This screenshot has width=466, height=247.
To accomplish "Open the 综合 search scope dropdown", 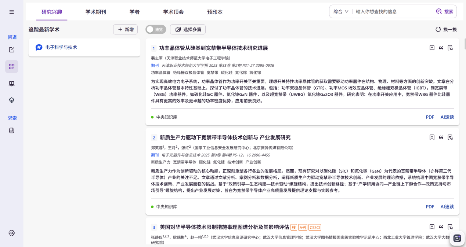I will [x=341, y=11].
